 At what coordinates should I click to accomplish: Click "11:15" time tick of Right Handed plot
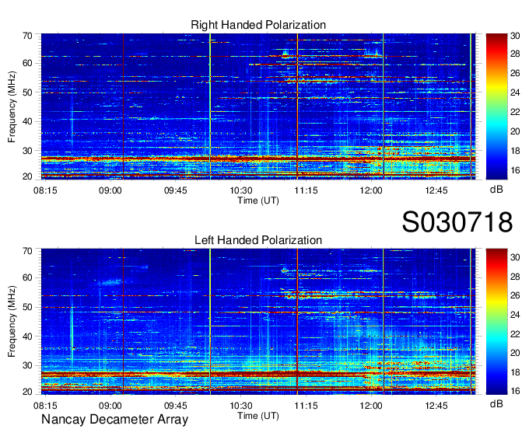point(306,190)
